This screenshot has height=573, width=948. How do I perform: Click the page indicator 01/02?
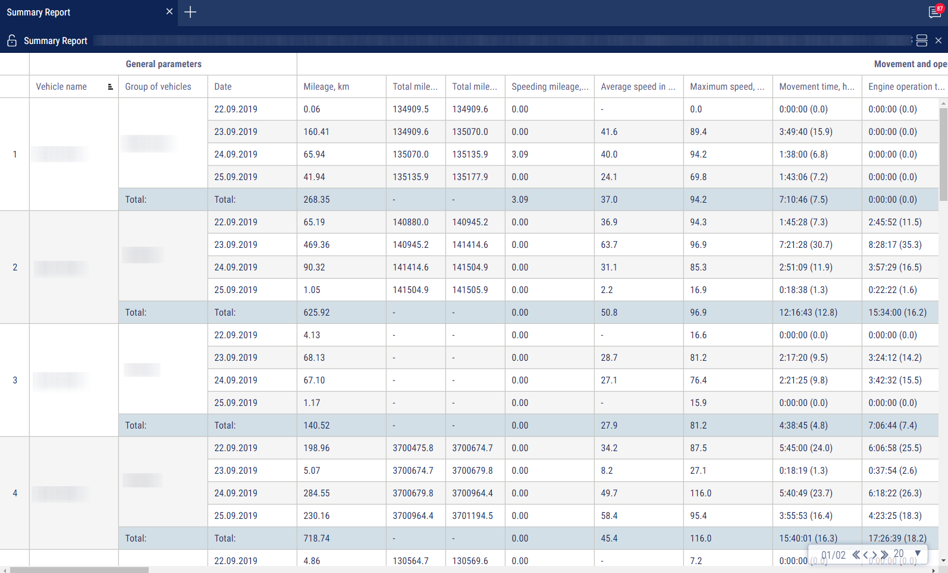point(833,555)
